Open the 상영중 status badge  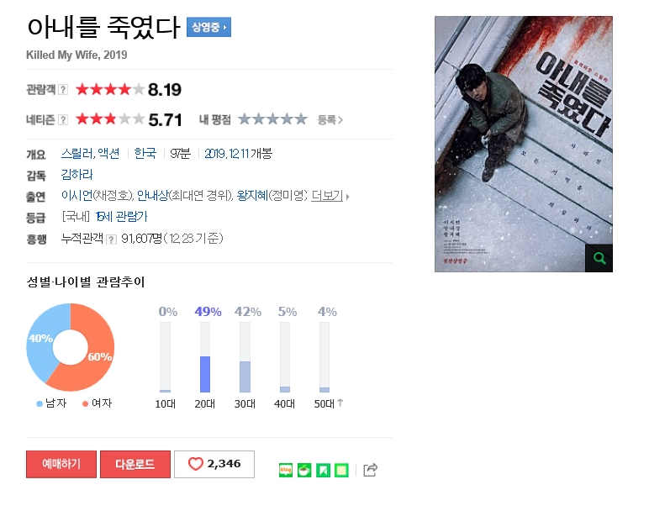click(x=208, y=27)
